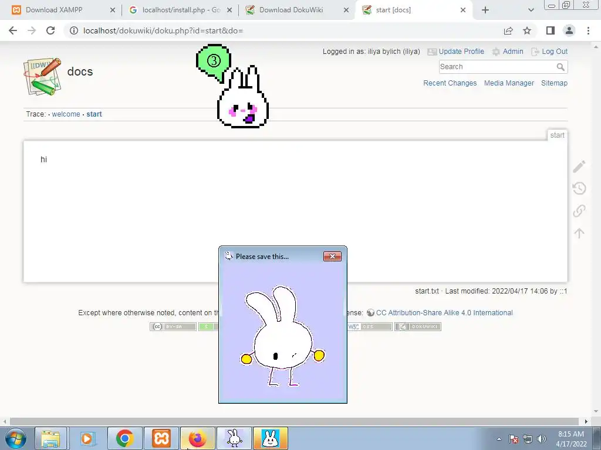
Task: Click the blue bunny taskbar icon
Action: [271, 438]
